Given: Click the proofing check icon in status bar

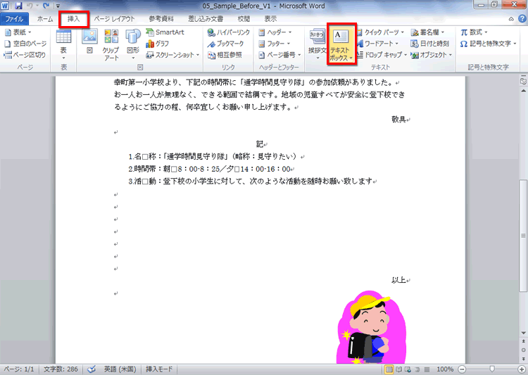Looking at the screenshot, I should coord(92,369).
